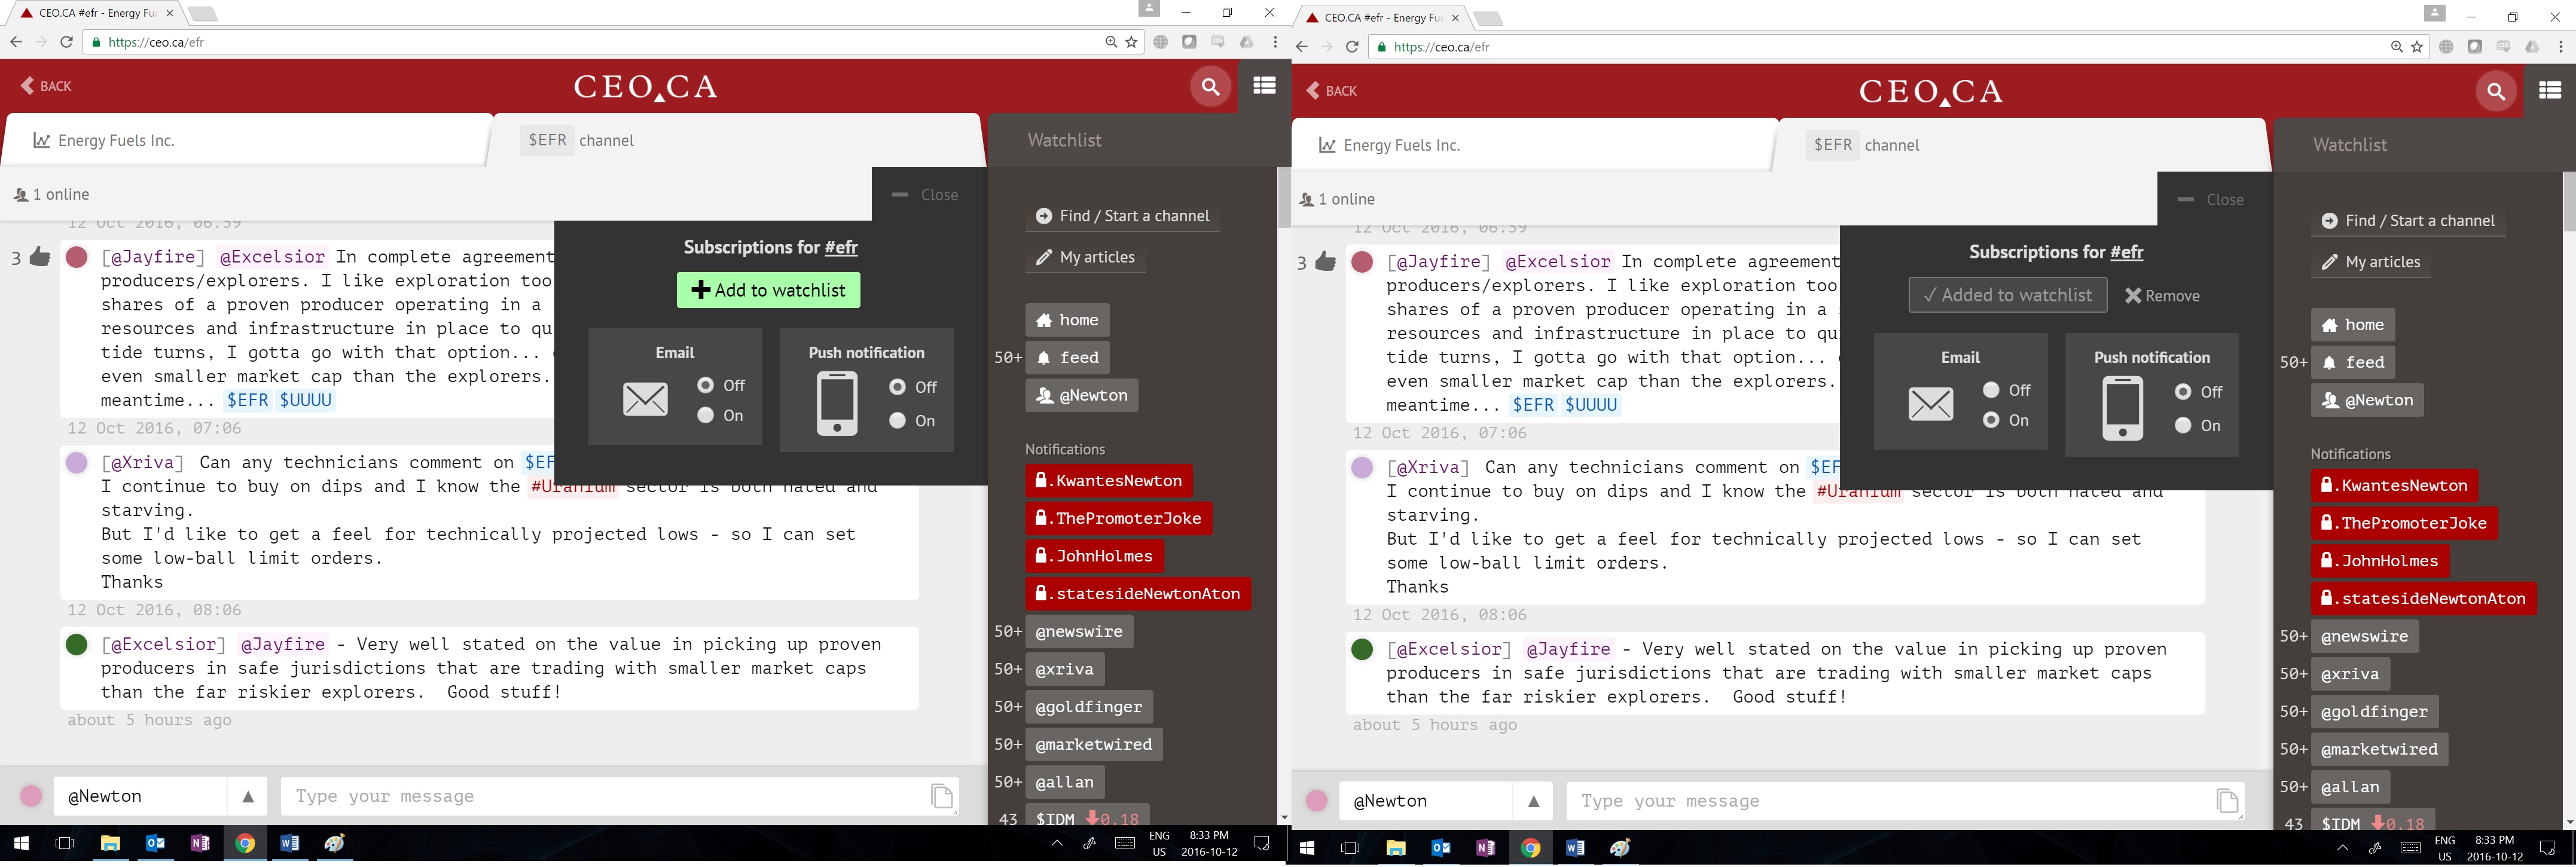This screenshot has width=2576, height=867.
Task: Click the phone push-notification icon in right window
Action: pyautogui.click(x=2122, y=408)
